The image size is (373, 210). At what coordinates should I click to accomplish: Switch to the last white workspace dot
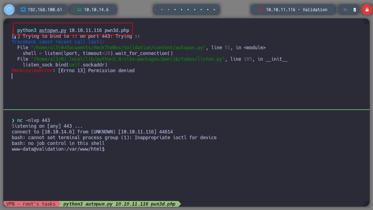coord(214,10)
